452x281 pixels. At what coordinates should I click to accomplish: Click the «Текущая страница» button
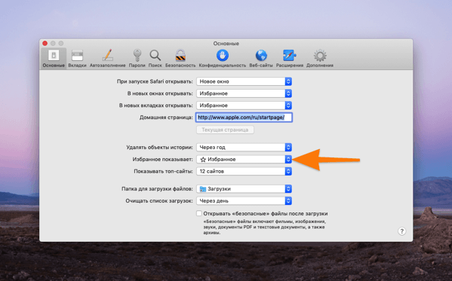(225, 130)
